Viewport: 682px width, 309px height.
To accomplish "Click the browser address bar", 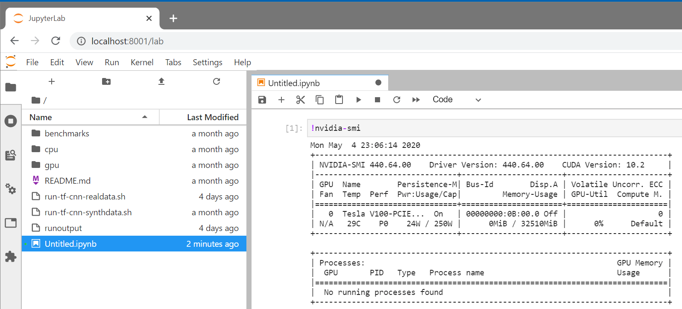I will click(x=376, y=41).
